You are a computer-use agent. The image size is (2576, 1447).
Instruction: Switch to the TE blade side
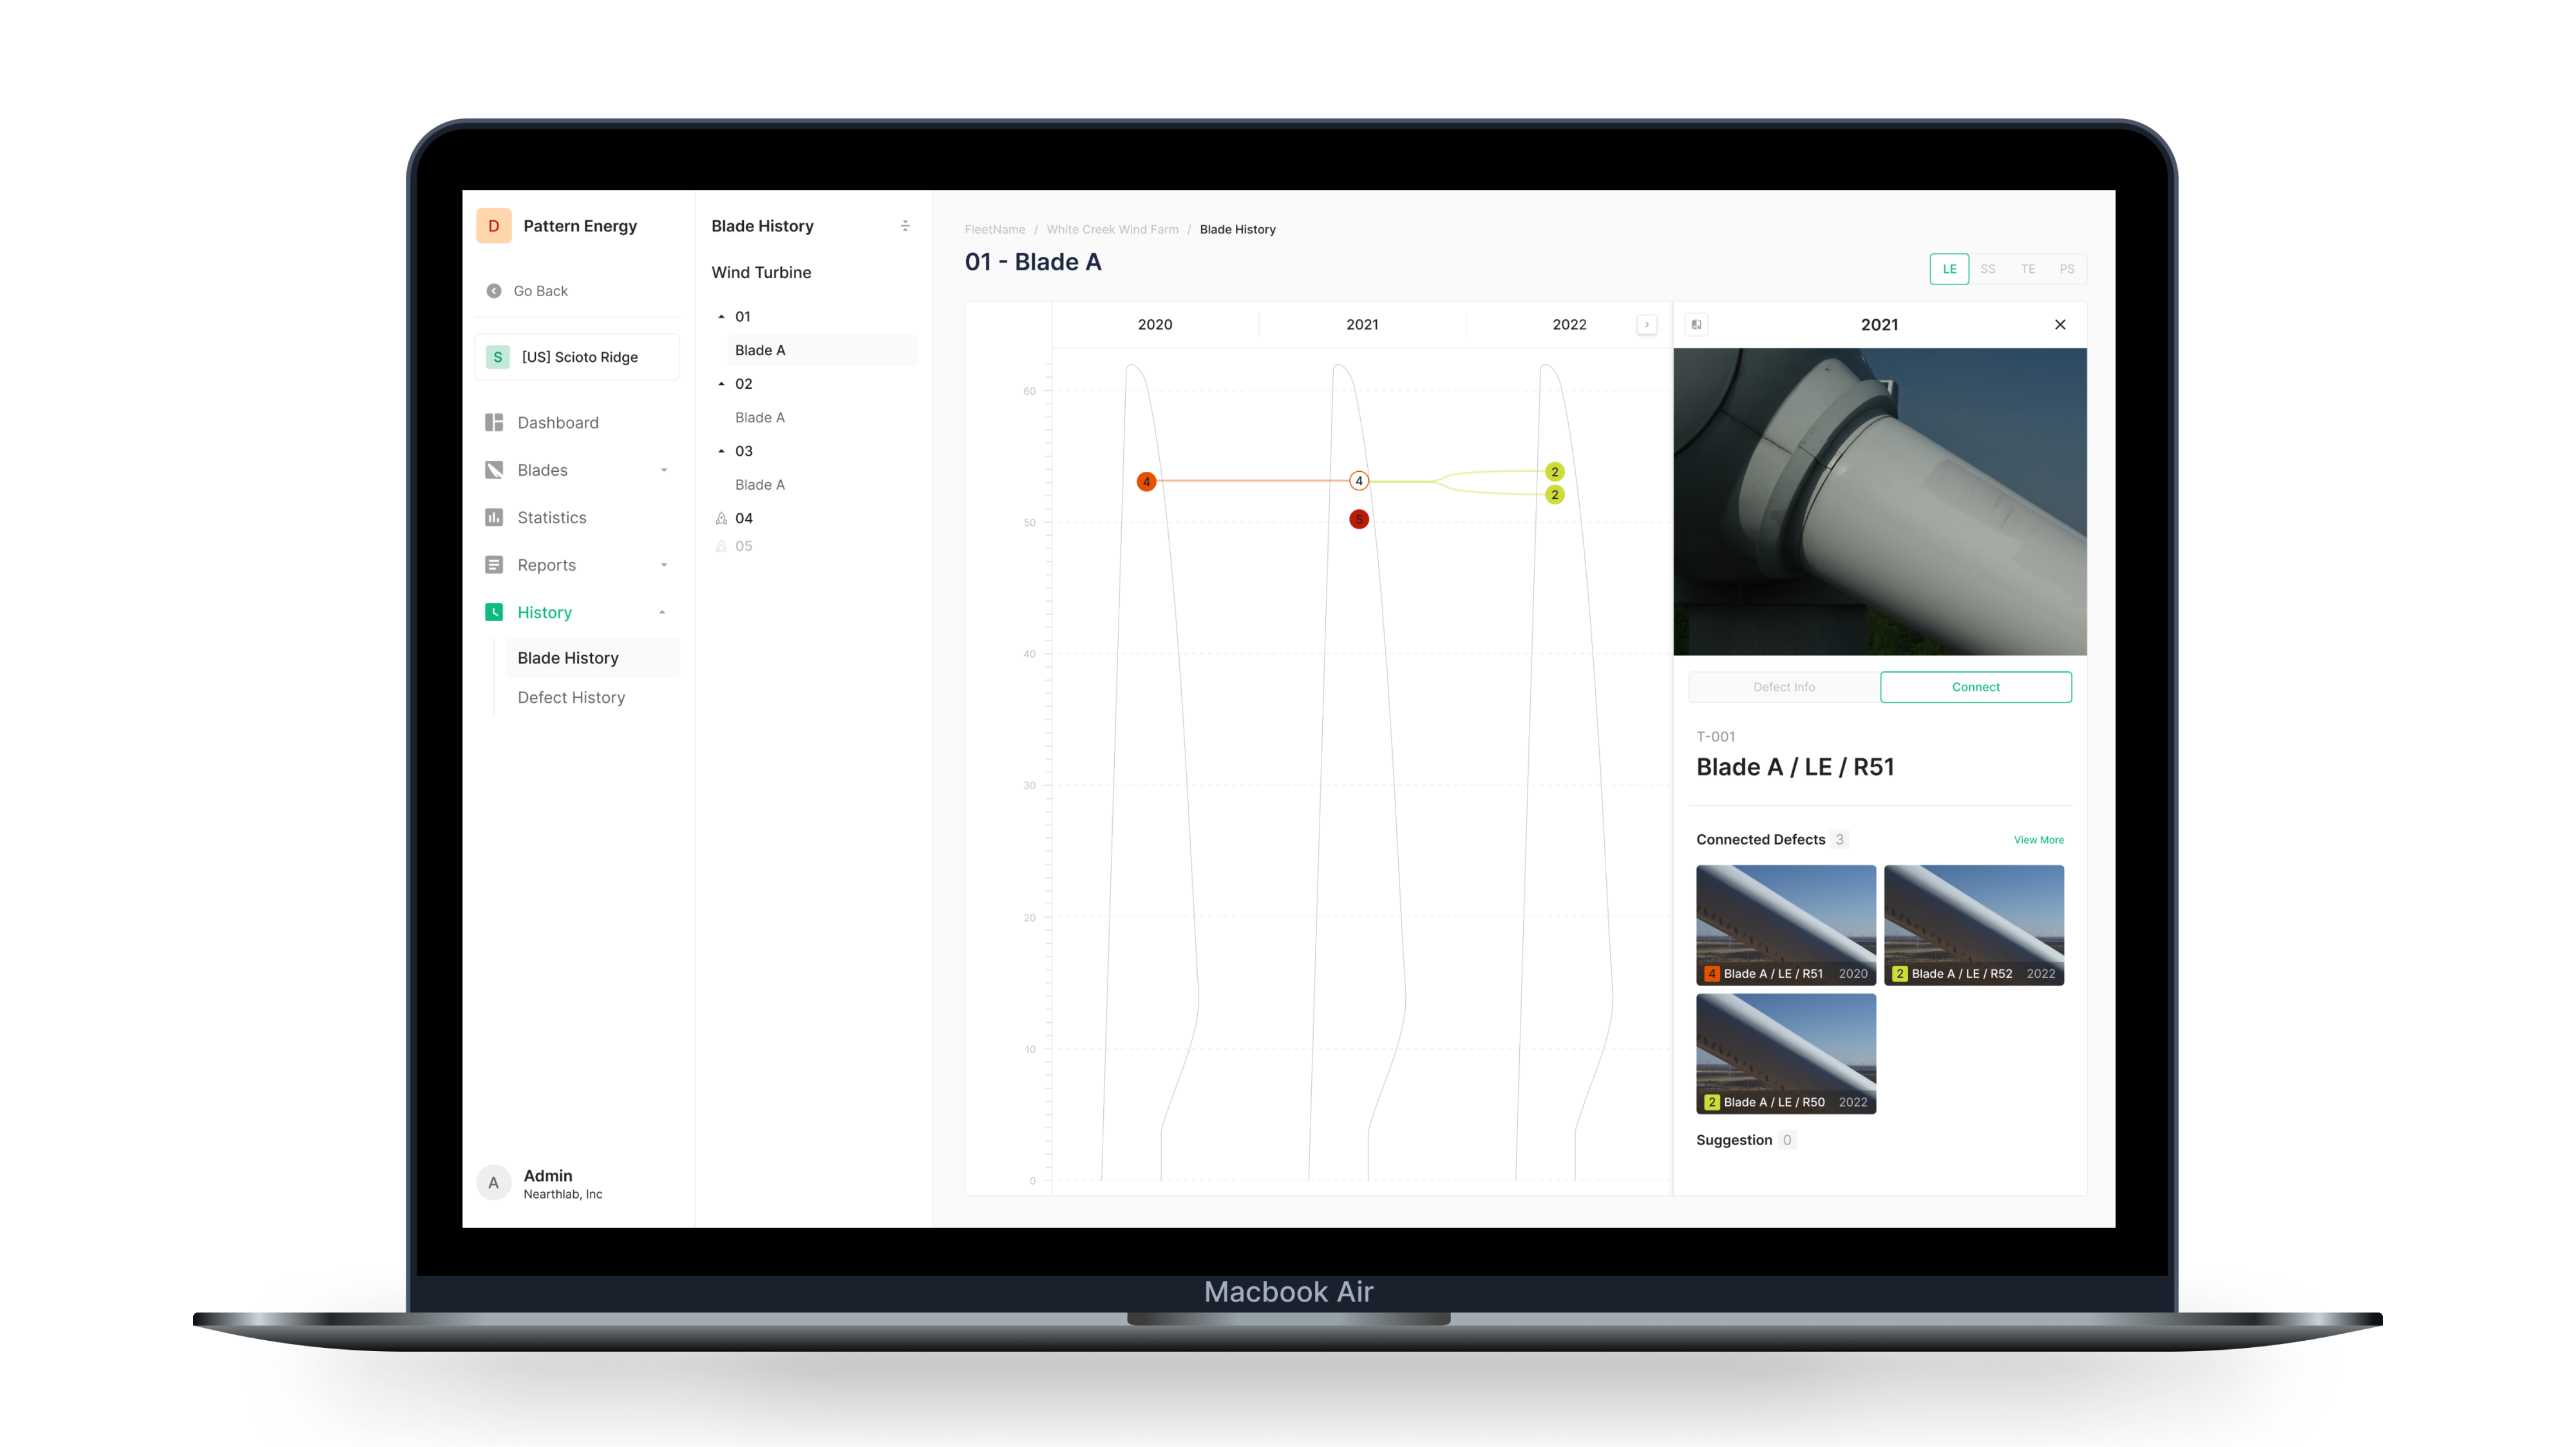point(2028,269)
